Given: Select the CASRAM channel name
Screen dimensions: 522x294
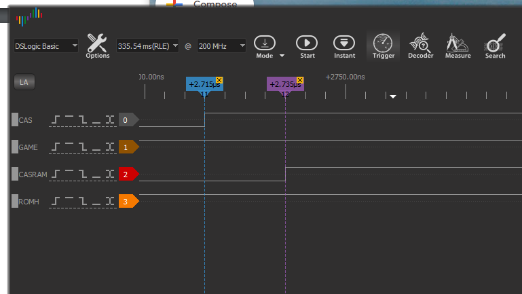Looking at the screenshot, I should coord(33,174).
